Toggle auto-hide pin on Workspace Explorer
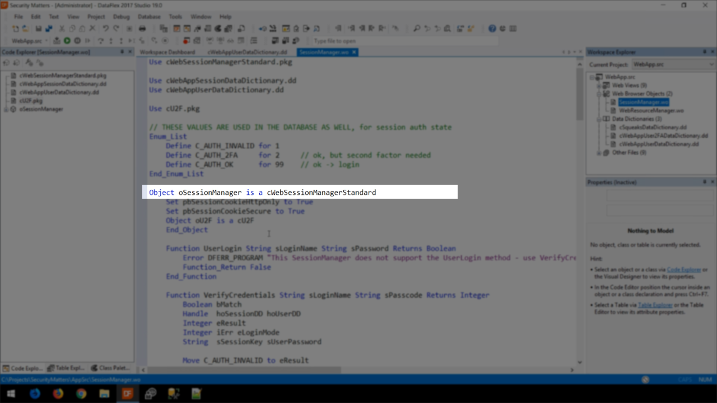This screenshot has width=717, height=403. [704, 52]
